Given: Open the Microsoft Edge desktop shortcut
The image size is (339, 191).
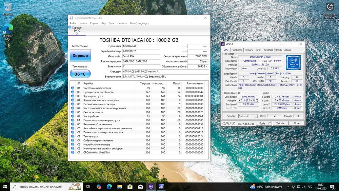Looking at the screenshot, I should pos(8,32).
